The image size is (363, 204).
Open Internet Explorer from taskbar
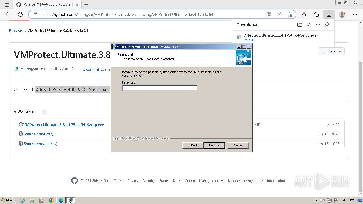click(x=23, y=200)
